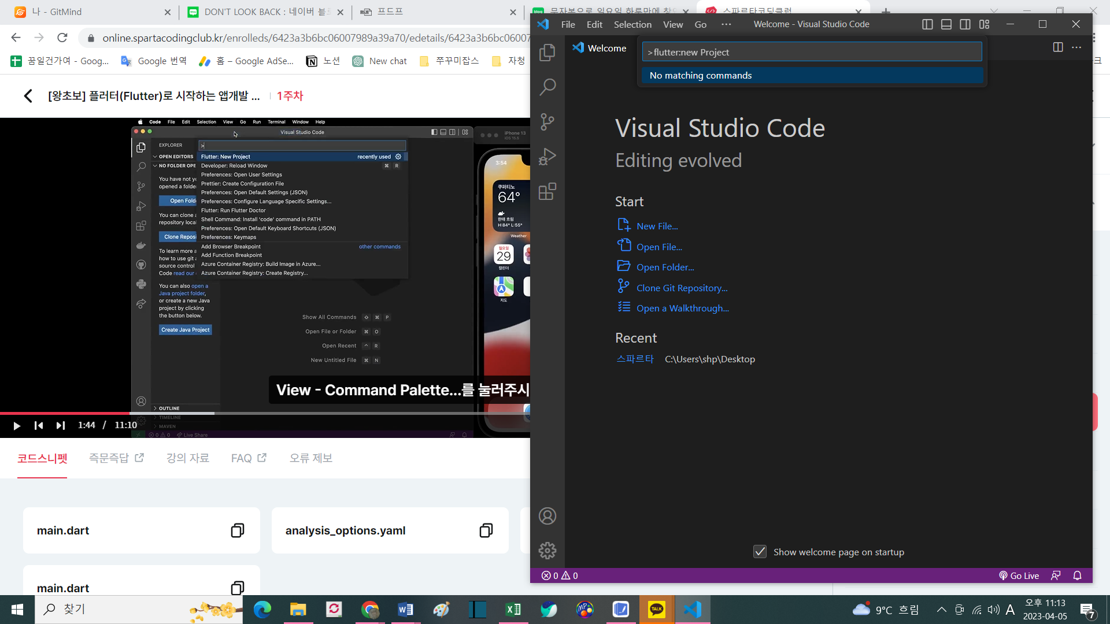Click the New File... link

point(657,226)
